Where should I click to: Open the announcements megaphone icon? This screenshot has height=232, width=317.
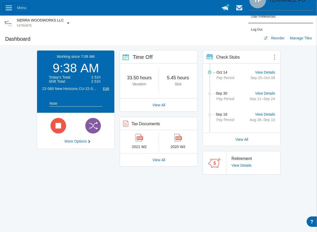pos(225,8)
